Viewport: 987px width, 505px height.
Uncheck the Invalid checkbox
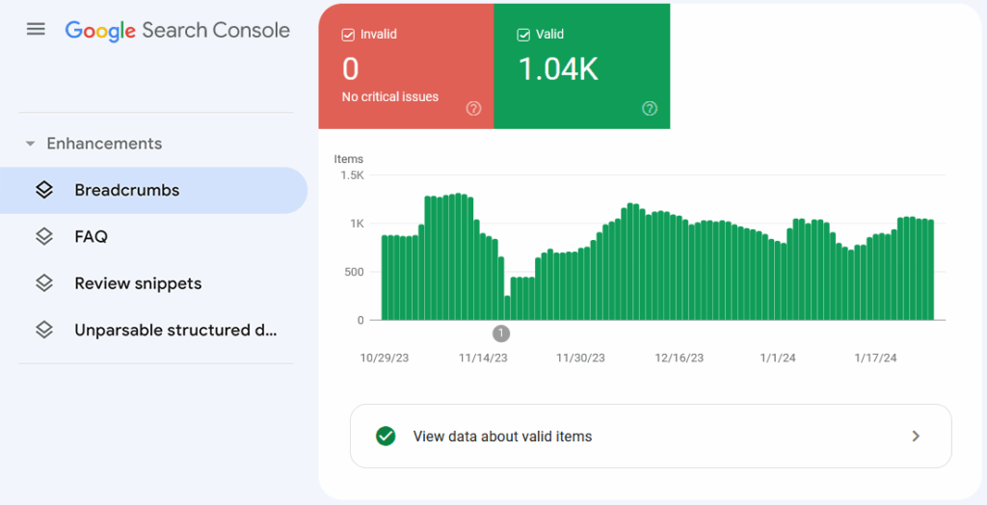tap(348, 35)
